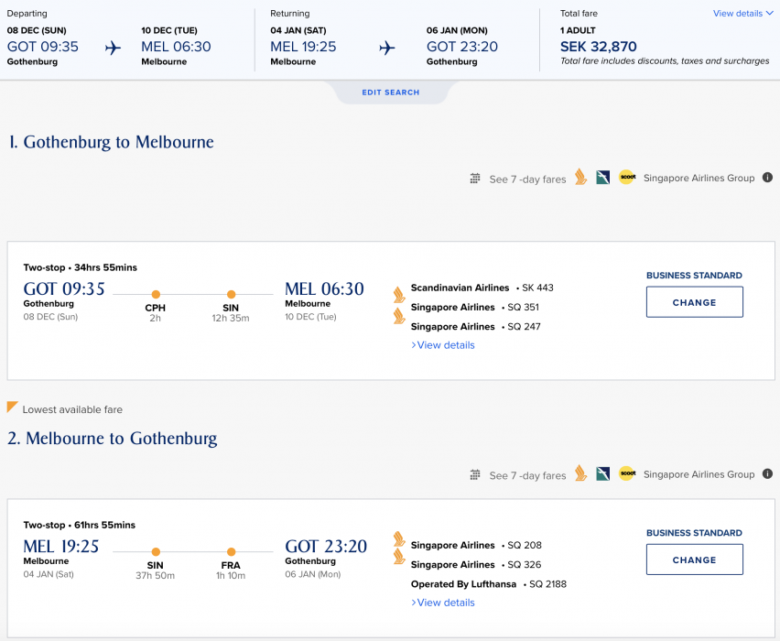Screen dimensions: 780x641
Task: Expand View details for outbound flight
Action: pos(443,345)
